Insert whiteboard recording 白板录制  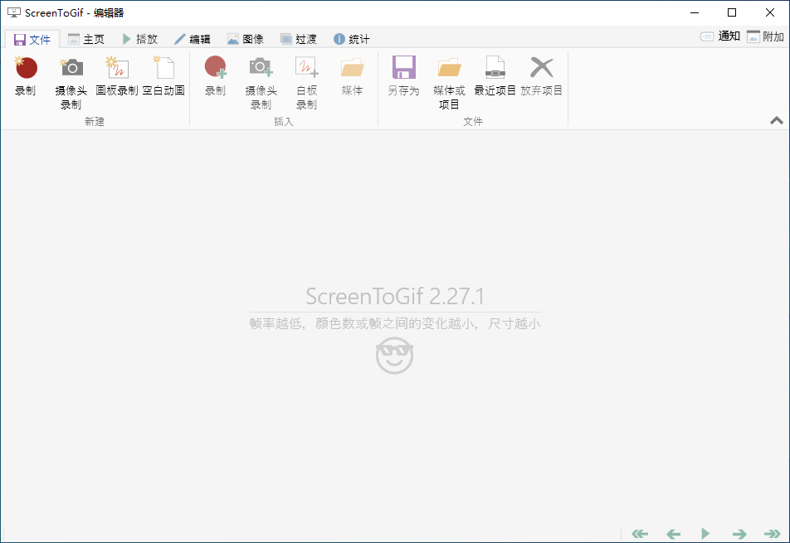(306, 83)
